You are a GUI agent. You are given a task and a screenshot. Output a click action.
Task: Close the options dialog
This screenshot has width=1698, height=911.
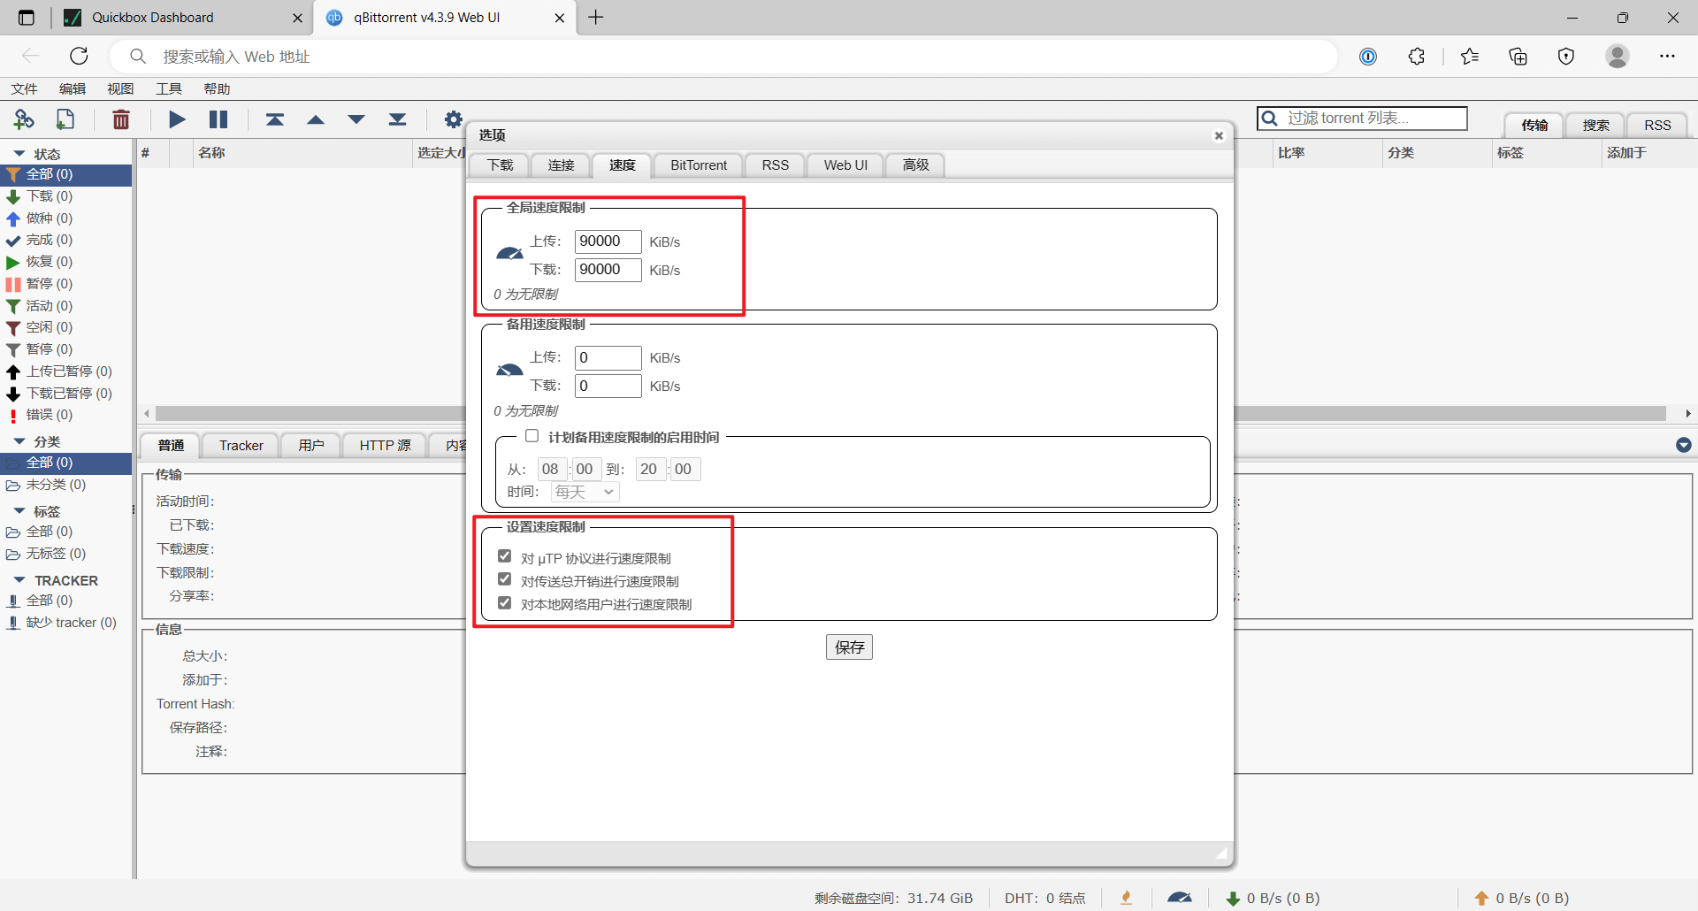(1219, 135)
